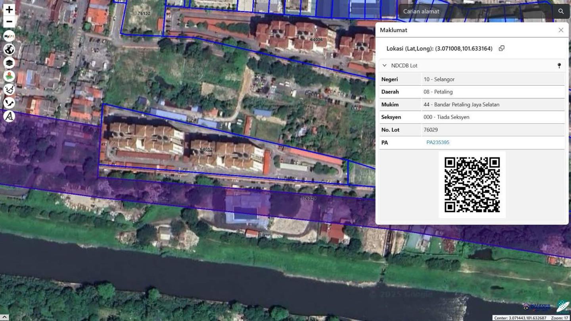Click the location pin on map icon

tap(9, 76)
